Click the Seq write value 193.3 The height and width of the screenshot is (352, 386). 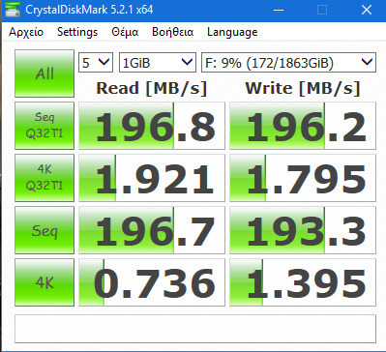point(303,230)
